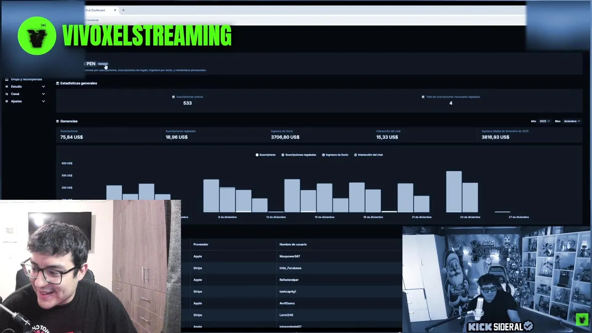The width and height of the screenshot is (592, 333).
Task: Click the bar above 24 de diciembre
Action: pos(470,197)
